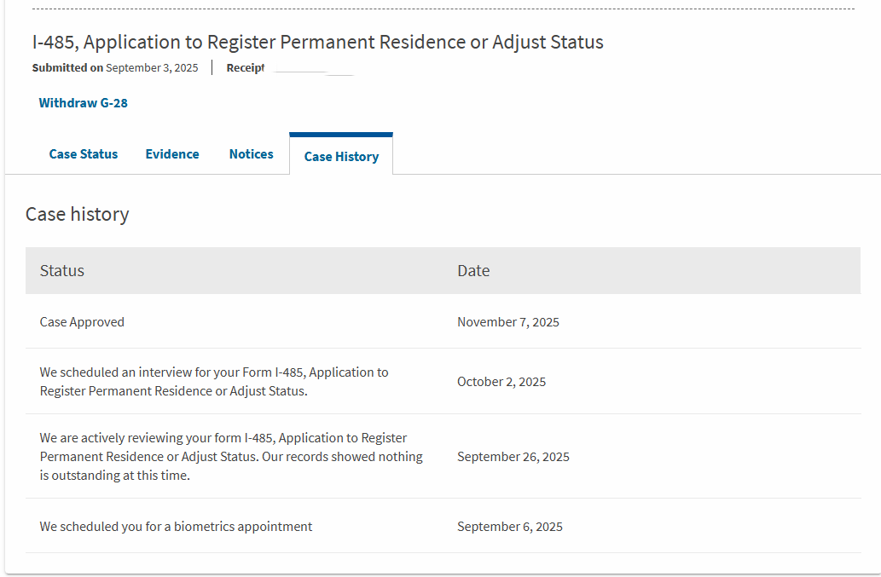Switch to the Case Status tab
881x577 pixels.
pos(84,154)
